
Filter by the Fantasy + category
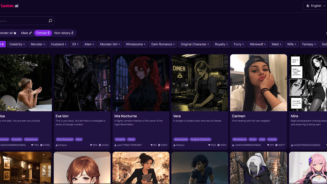pyautogui.click(x=309, y=44)
